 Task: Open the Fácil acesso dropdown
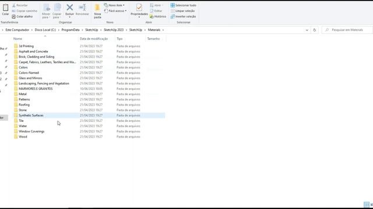tap(115, 11)
